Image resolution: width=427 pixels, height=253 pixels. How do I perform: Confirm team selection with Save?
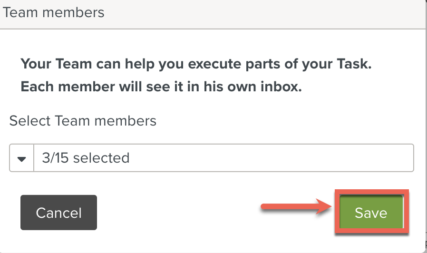click(x=371, y=212)
